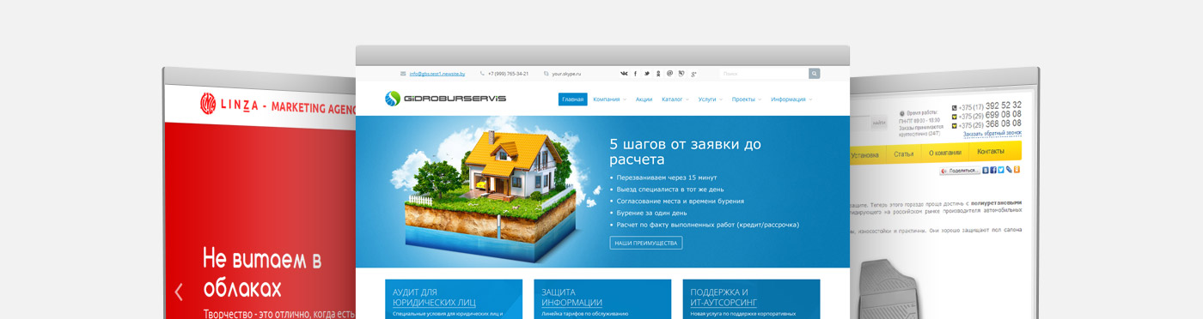This screenshot has width=1203, height=319.
Task: Open the VK social icon in the top bar
Action: click(625, 74)
